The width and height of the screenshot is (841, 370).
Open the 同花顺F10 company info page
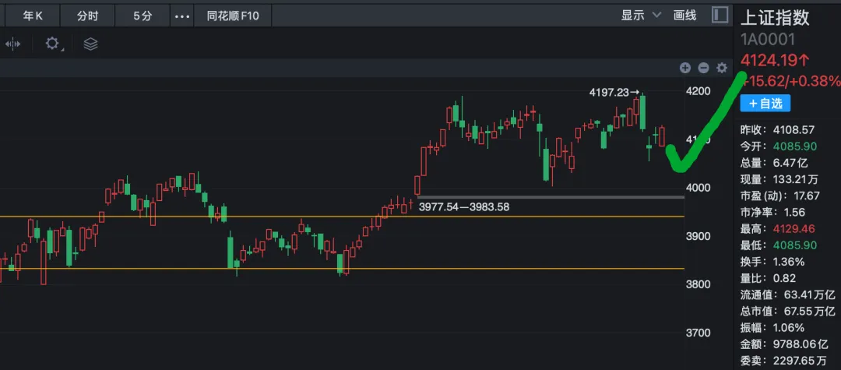coord(234,16)
